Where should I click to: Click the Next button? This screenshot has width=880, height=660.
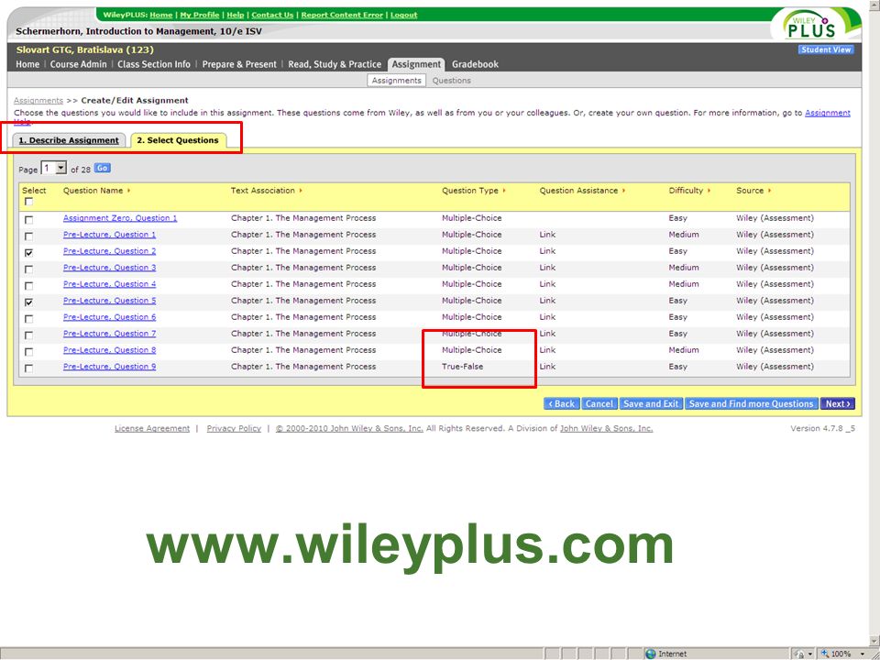[838, 403]
